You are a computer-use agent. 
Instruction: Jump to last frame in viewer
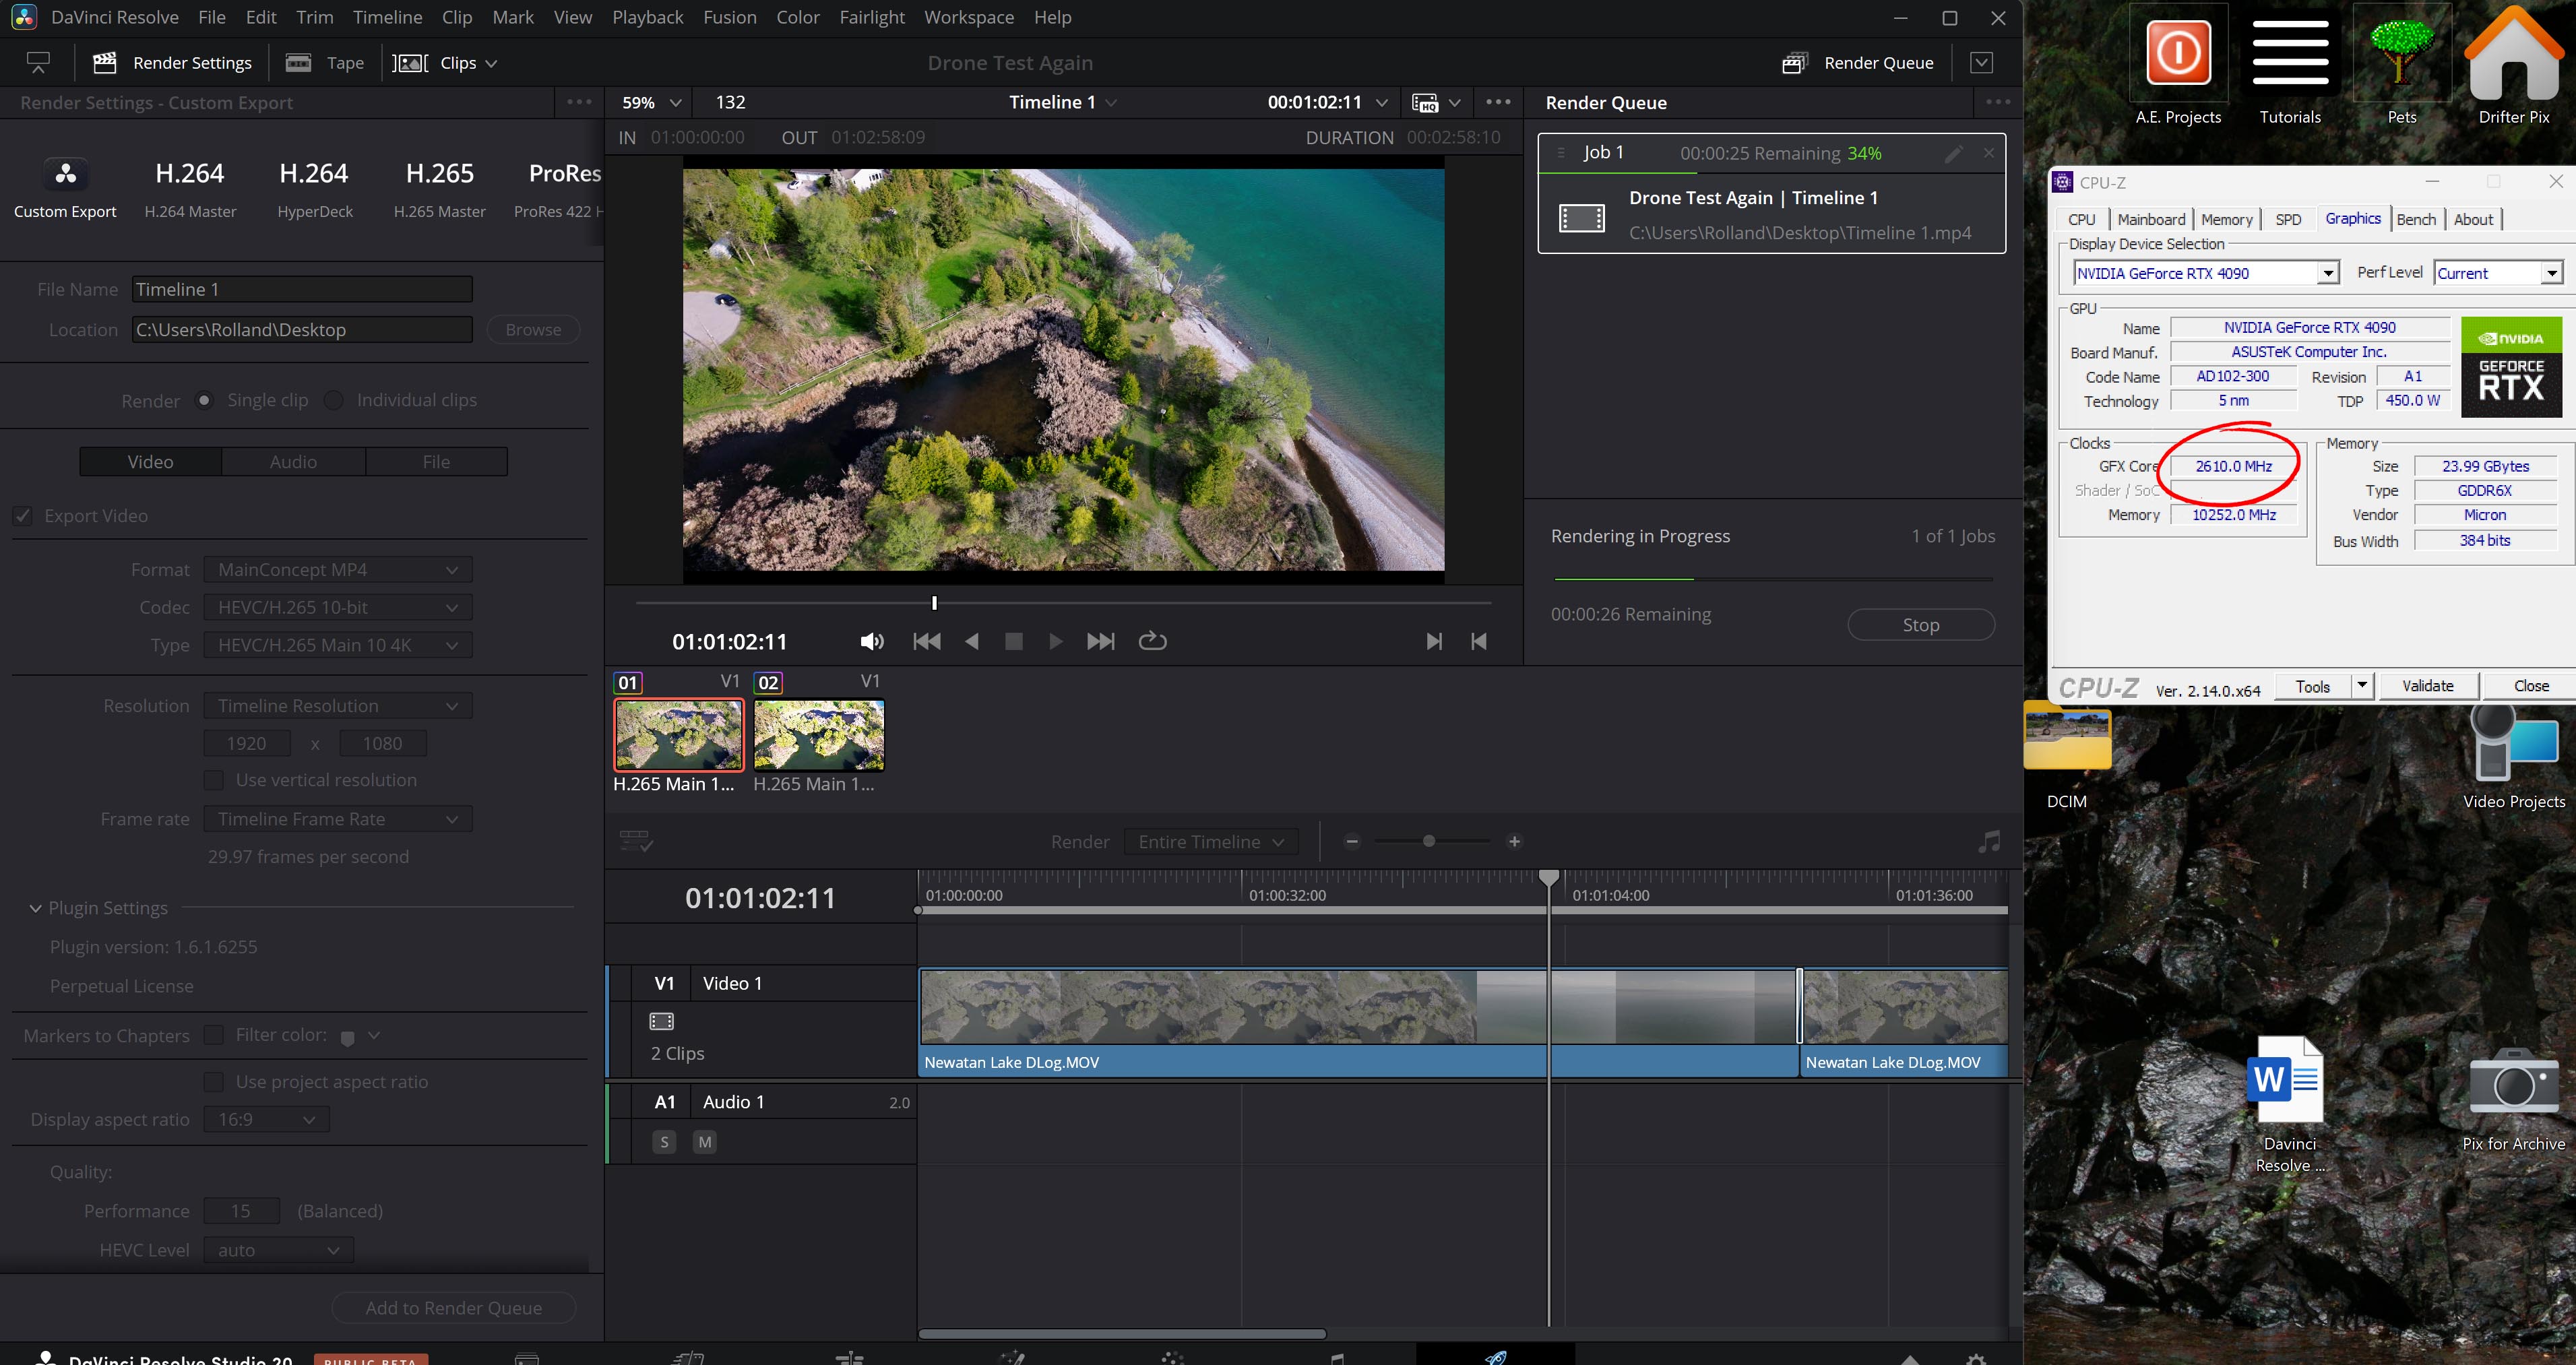[1100, 642]
